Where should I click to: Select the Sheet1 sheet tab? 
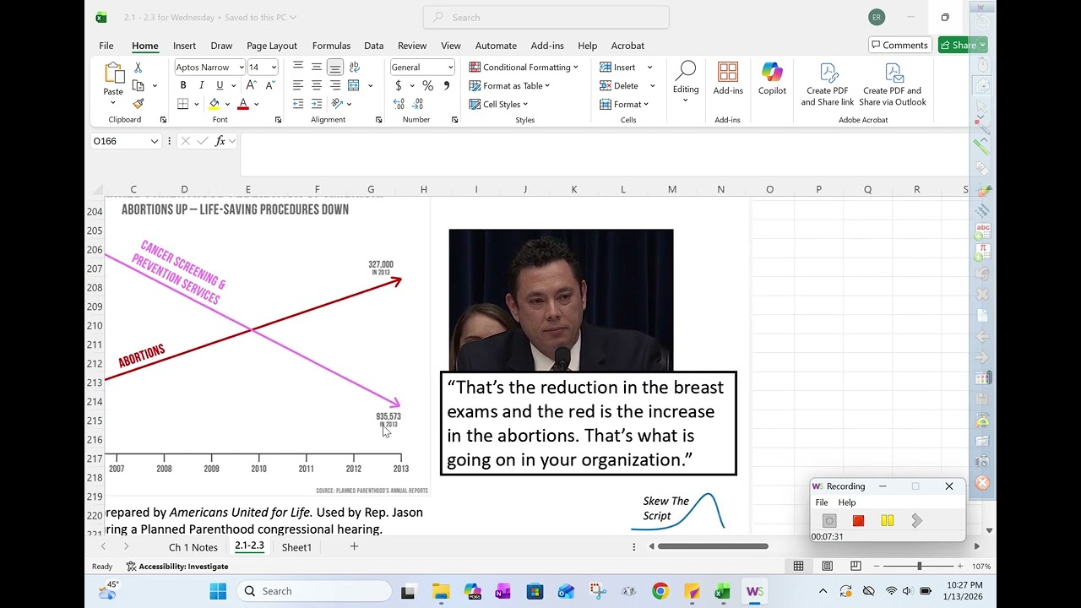pyautogui.click(x=296, y=547)
